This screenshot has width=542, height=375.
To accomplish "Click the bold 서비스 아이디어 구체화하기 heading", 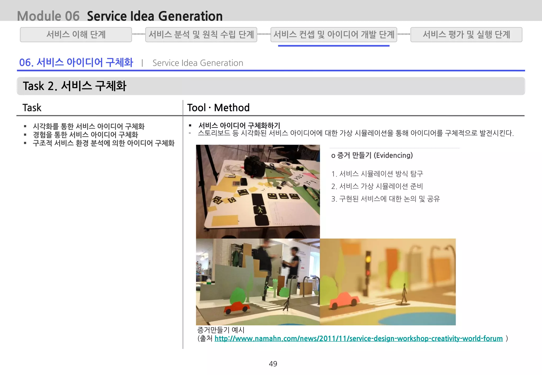I will [x=239, y=125].
